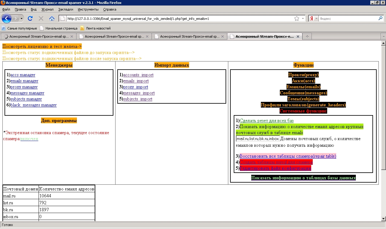Click the 'включен' spammer state link
This screenshot has width=386, height=229.
29,139
